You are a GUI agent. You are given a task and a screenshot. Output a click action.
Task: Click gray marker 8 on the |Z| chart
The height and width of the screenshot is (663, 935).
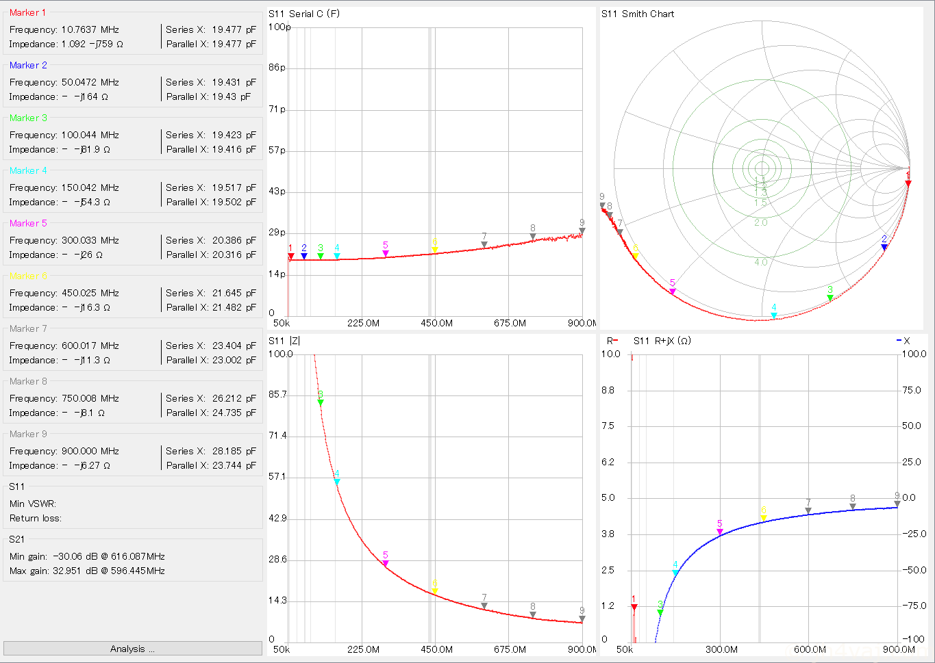(x=533, y=614)
